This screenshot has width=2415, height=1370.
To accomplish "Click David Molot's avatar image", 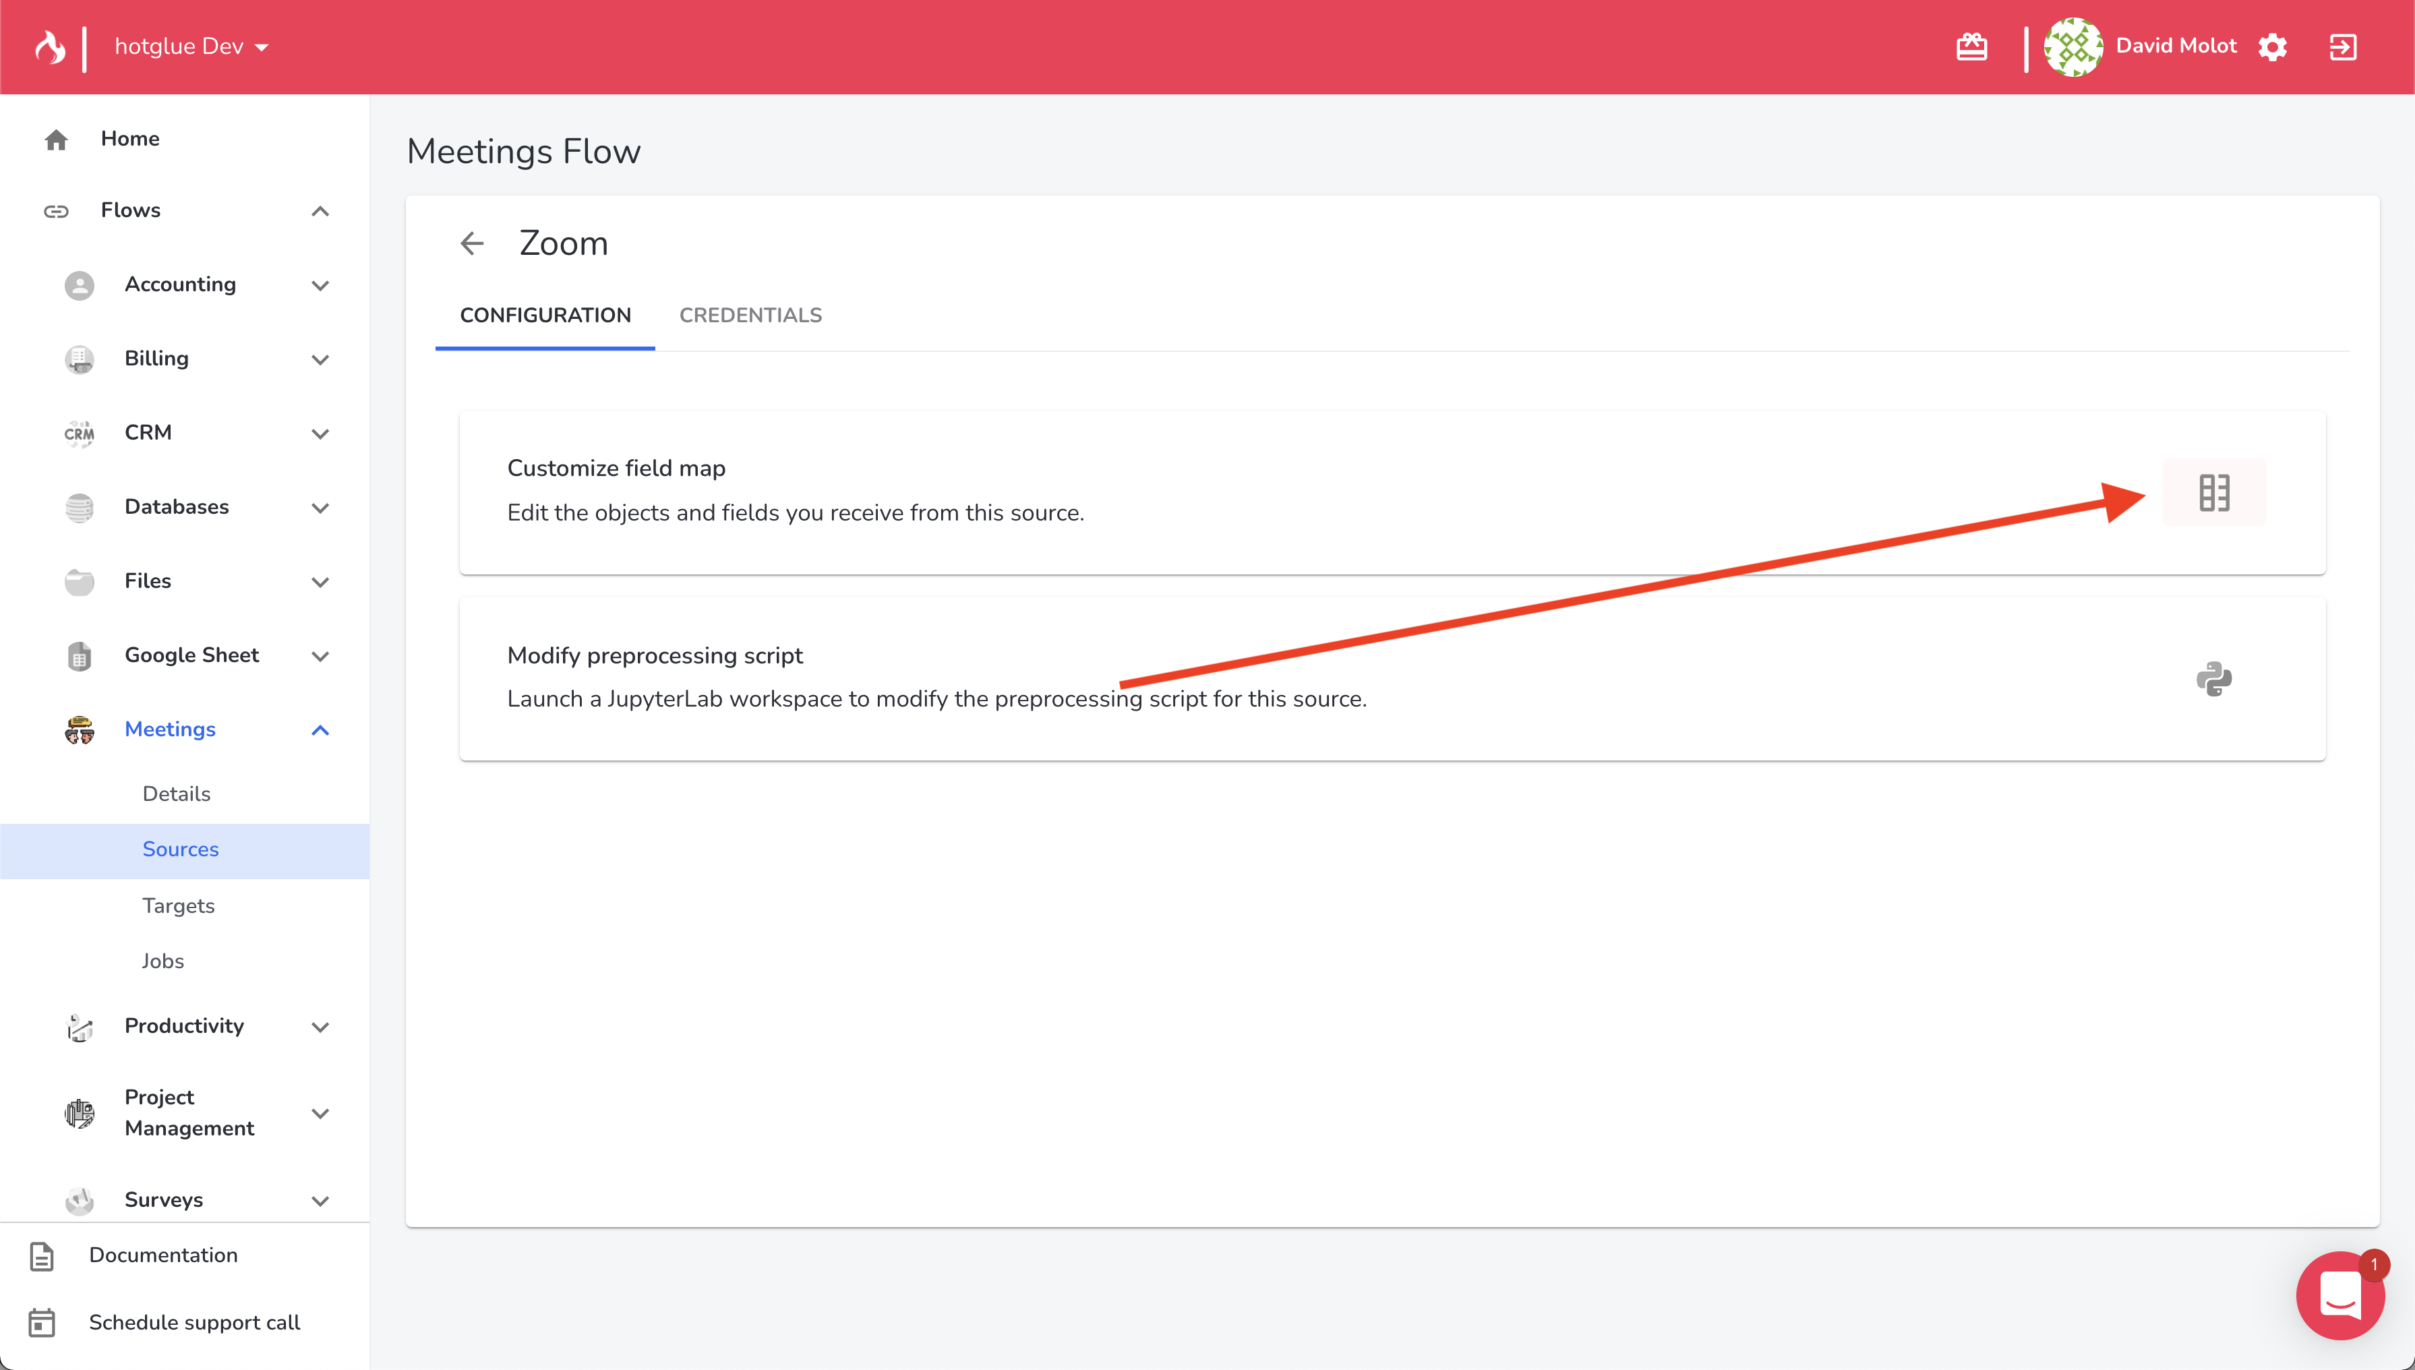I will tap(2073, 47).
